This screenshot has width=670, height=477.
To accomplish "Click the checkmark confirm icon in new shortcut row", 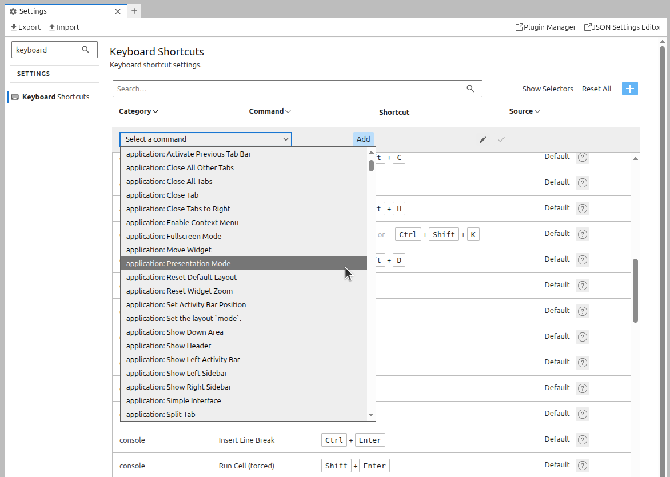I will click(x=501, y=139).
